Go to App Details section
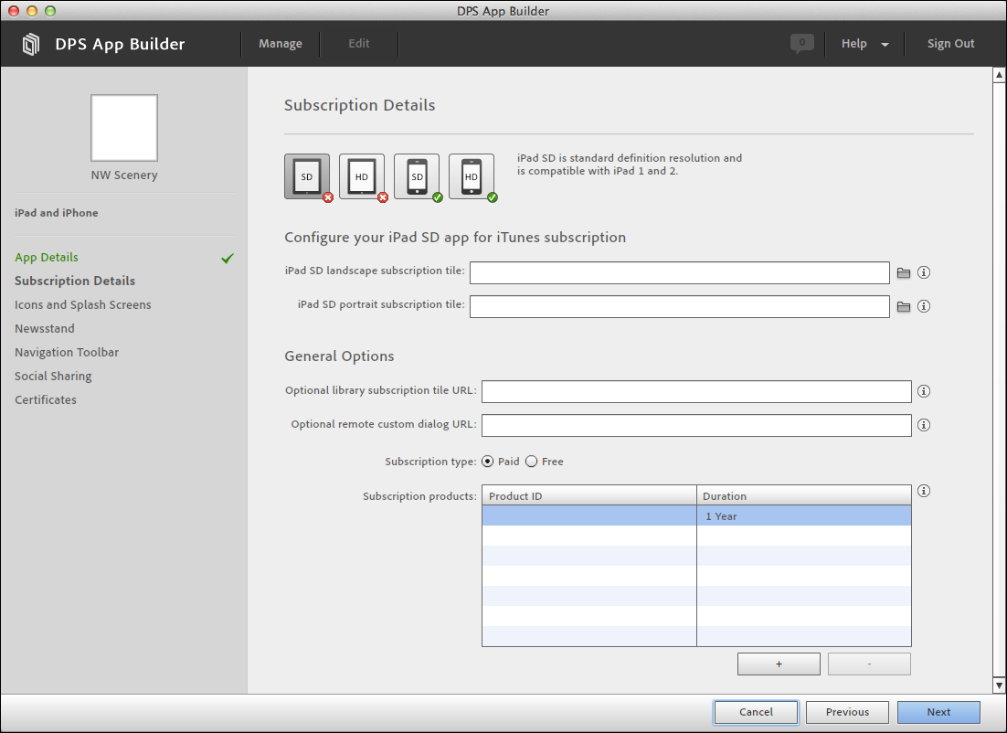 coord(47,258)
